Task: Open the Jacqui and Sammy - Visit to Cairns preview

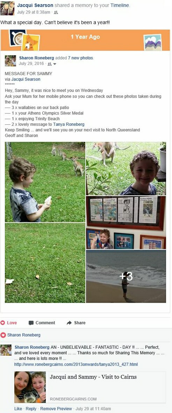Action: (90, 387)
